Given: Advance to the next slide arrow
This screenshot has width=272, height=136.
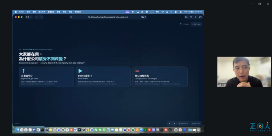Looking at the screenshot, I should click(175, 123).
